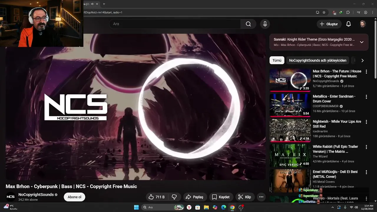The image size is (377, 212).
Task: Open the White Rabbit (Full Epic Trailer) title
Action: tap(335, 149)
